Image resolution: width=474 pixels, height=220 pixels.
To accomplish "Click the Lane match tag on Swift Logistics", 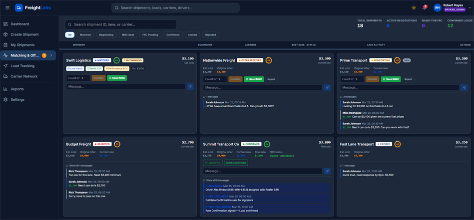I will pyautogui.click(x=75, y=68).
